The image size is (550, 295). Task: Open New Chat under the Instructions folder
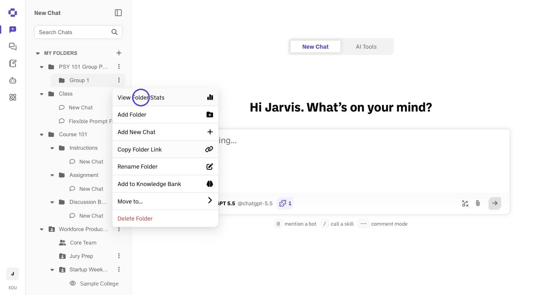click(91, 162)
